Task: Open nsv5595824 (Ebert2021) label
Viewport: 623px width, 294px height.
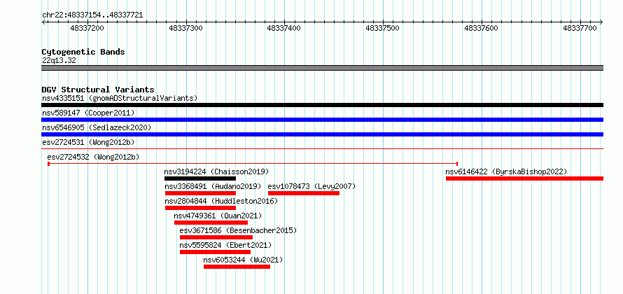Action: 225,245
